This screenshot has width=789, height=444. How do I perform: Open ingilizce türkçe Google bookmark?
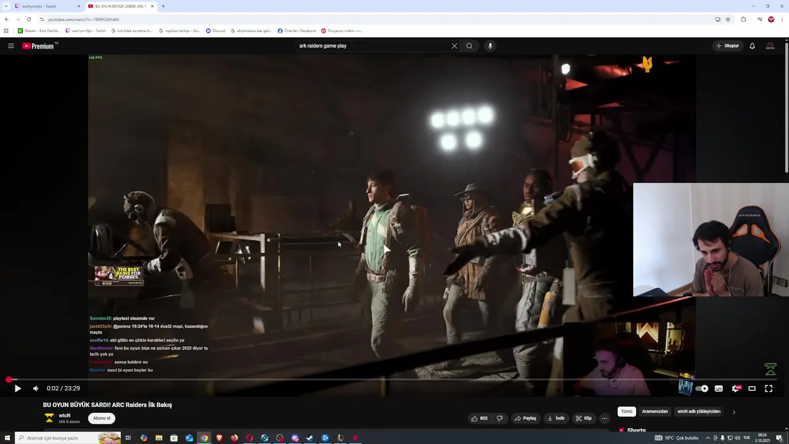(179, 30)
